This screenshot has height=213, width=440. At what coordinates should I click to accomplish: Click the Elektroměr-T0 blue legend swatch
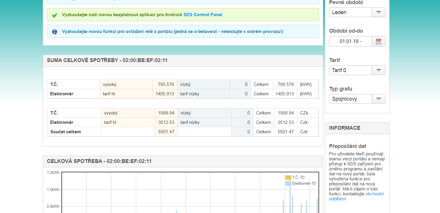coord(288,183)
